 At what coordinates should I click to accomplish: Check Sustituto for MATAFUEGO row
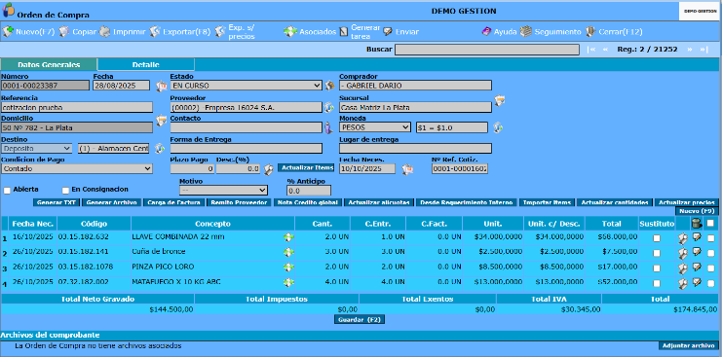pos(657,283)
